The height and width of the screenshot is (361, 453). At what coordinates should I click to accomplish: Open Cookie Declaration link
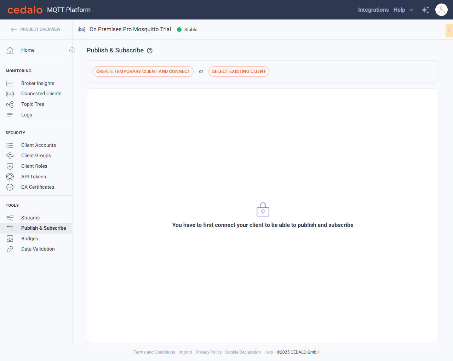pos(243,353)
